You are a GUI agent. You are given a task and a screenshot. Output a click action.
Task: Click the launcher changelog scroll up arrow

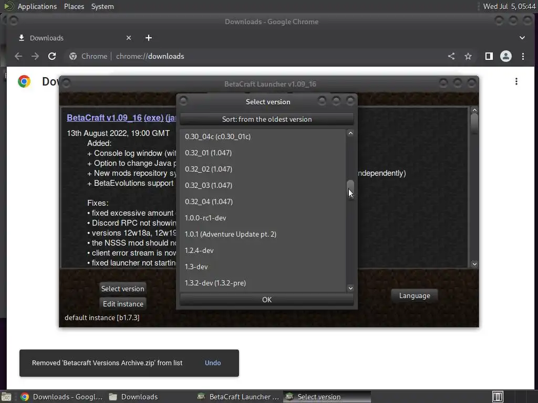point(474,110)
